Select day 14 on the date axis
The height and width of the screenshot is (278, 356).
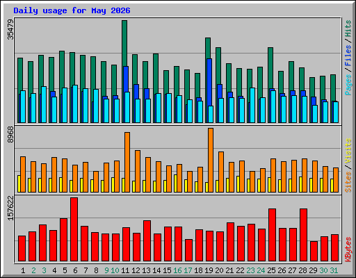point(156,270)
